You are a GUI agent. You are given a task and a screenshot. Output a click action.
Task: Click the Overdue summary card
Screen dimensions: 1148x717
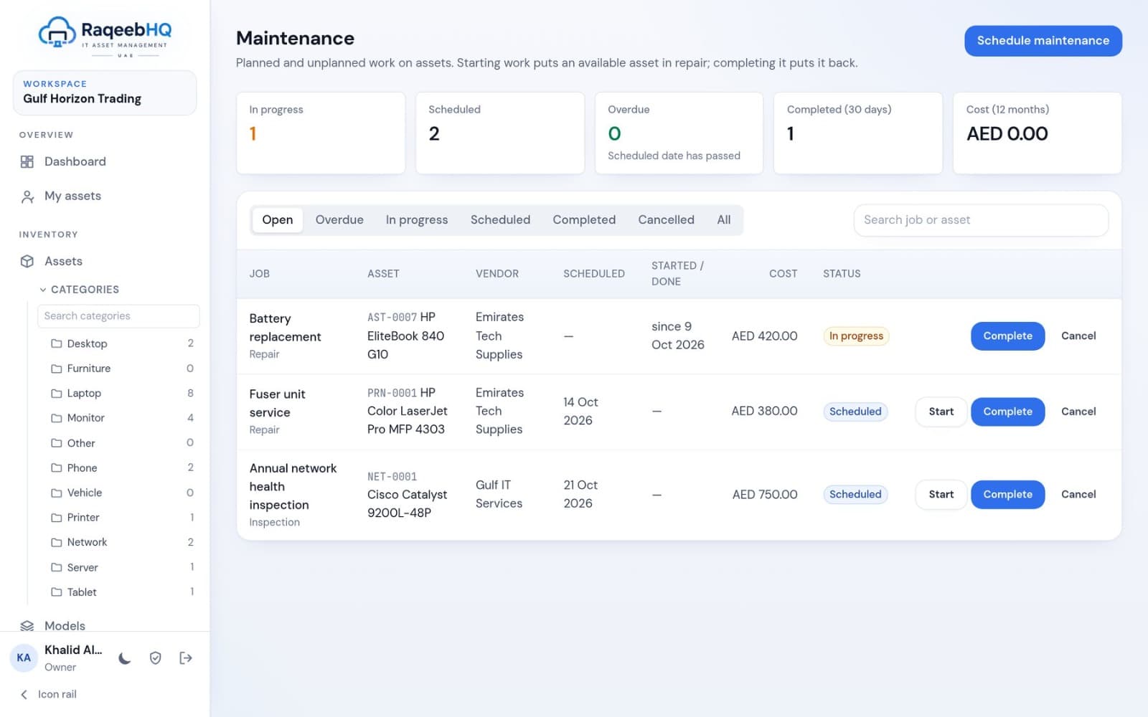(x=679, y=133)
